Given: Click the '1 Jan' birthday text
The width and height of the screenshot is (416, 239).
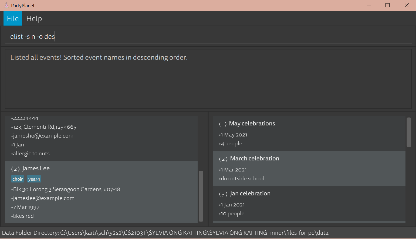Looking at the screenshot, I should pyautogui.click(x=18, y=145).
